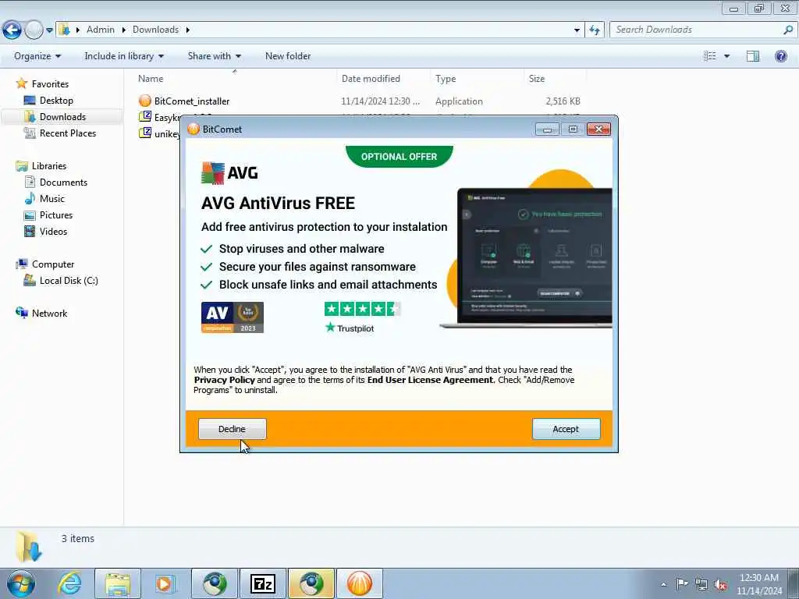Click the BitComet title bar icon

194,129
